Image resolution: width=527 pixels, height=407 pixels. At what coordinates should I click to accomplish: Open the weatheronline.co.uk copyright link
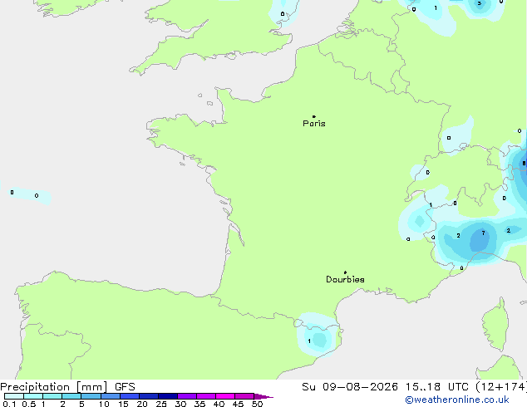click(457, 400)
